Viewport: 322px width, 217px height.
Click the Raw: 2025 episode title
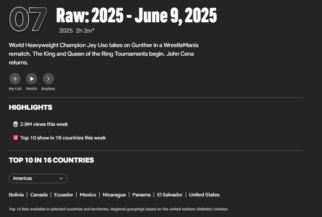136,16
